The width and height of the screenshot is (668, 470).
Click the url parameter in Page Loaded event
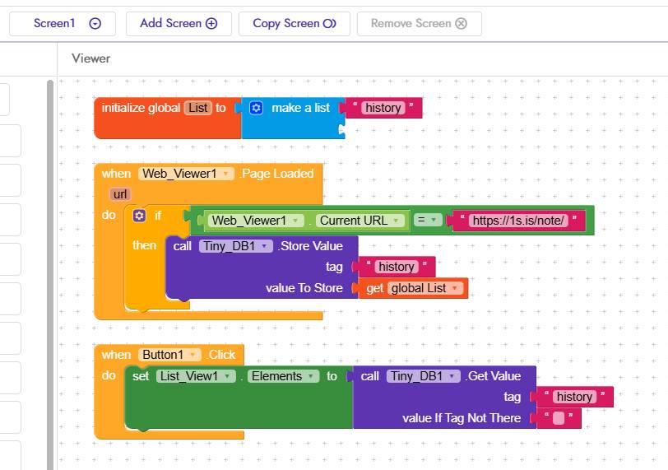click(120, 194)
